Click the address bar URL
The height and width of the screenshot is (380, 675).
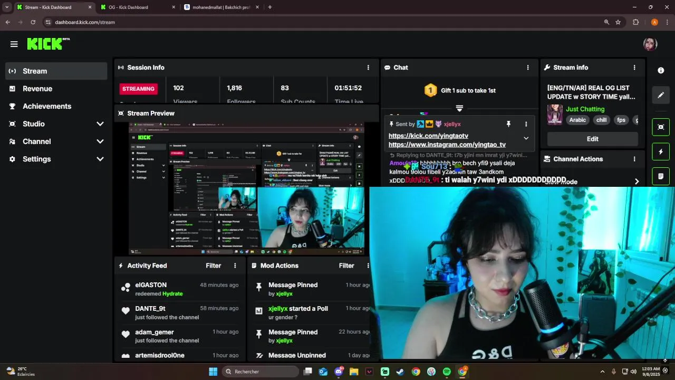85,22
